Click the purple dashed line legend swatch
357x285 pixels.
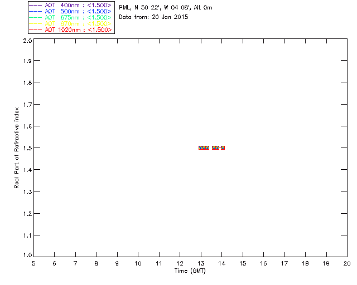click(x=36, y=5)
